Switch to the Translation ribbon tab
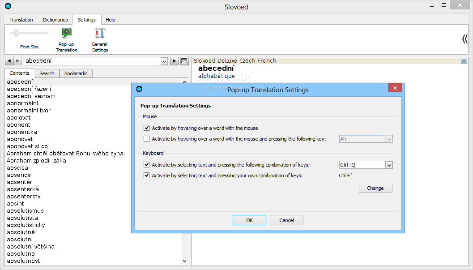The height and width of the screenshot is (270, 473). pyautogui.click(x=21, y=20)
